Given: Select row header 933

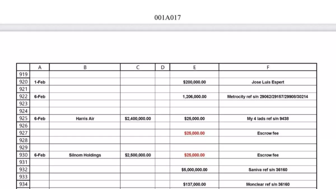Looking at the screenshot, I should click(23, 177).
